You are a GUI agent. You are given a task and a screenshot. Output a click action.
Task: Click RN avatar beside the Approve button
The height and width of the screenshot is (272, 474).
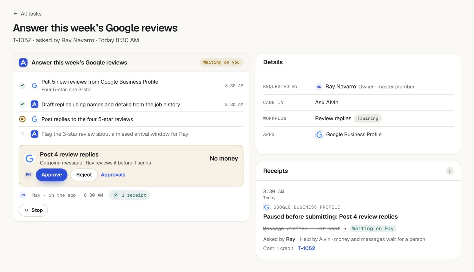point(28,174)
